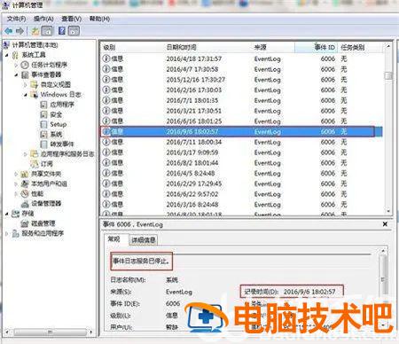Screen dimensions: 399x344
Task: Switch to the 常规 tab
Action: pos(114,239)
